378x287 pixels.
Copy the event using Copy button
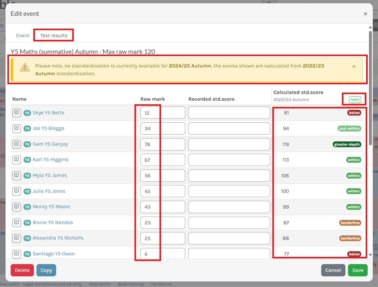tap(46, 270)
